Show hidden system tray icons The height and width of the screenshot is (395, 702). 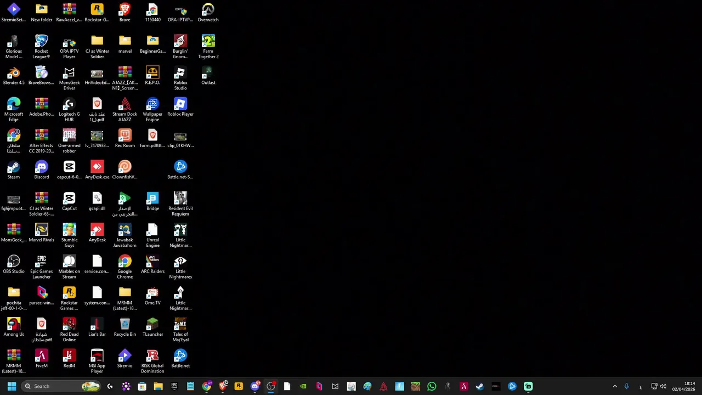[615, 386]
